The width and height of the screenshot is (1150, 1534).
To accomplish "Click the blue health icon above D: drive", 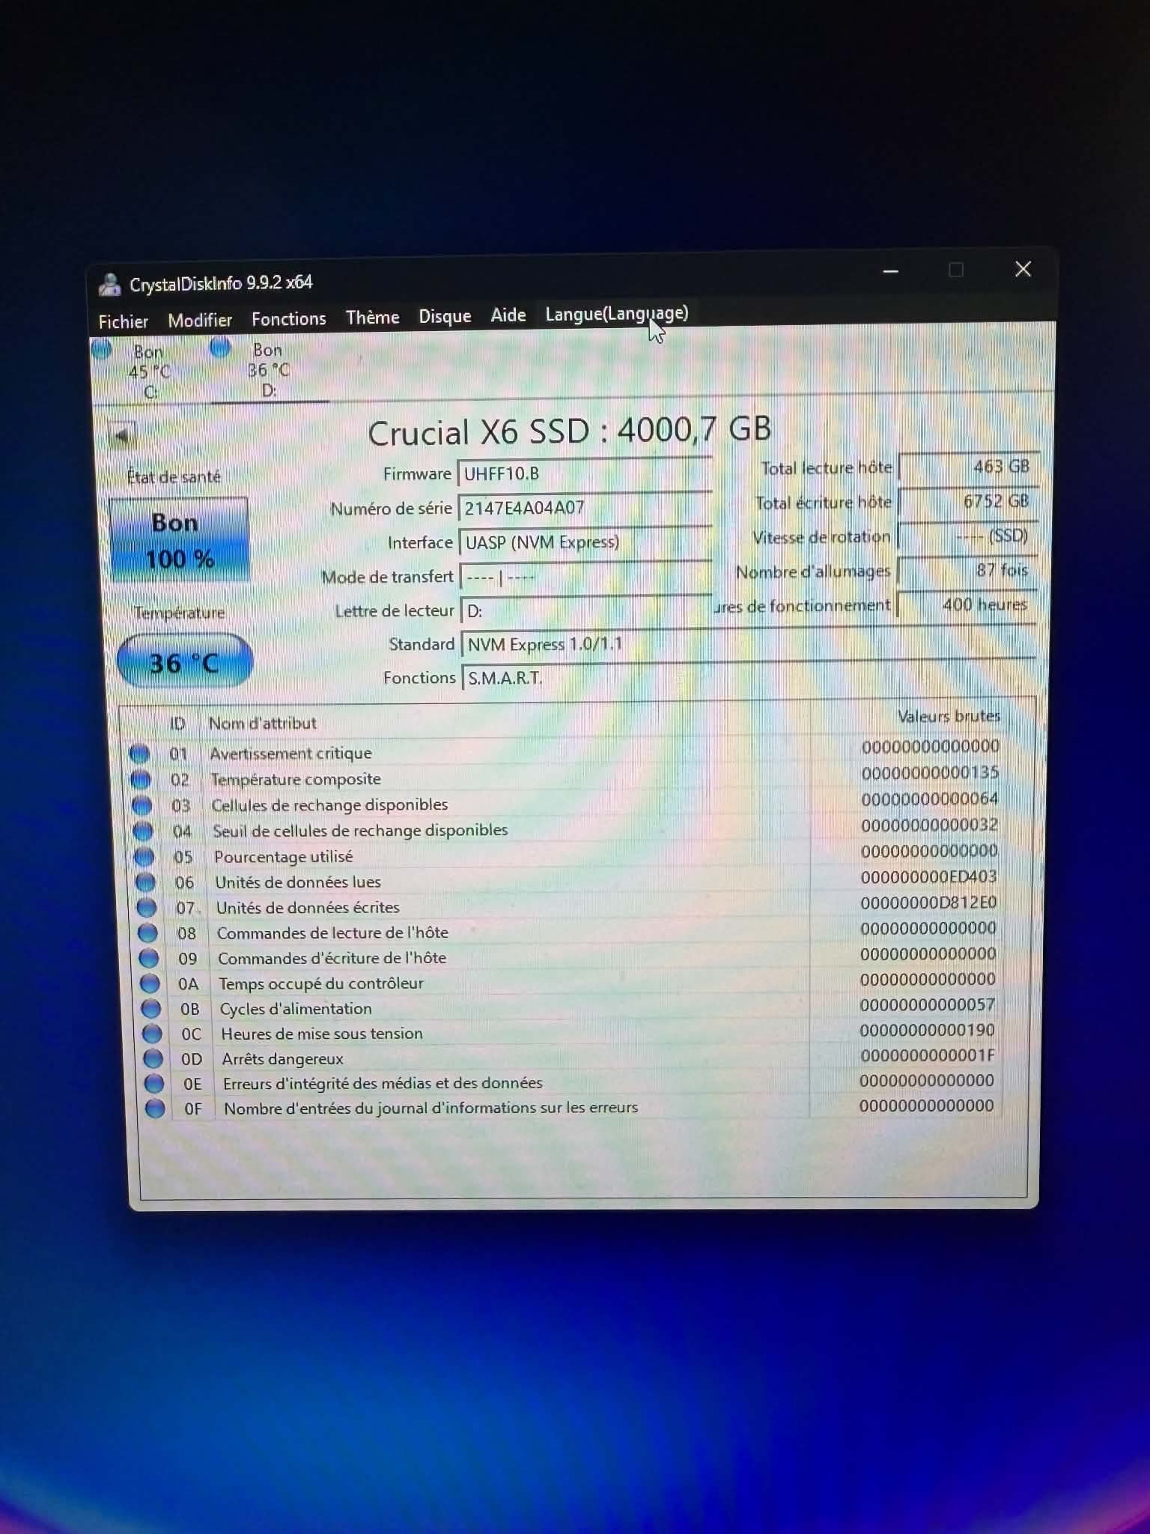I will (220, 348).
